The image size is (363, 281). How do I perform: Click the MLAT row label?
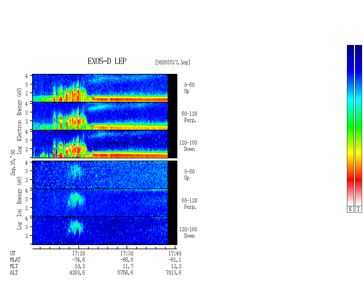coord(15,260)
